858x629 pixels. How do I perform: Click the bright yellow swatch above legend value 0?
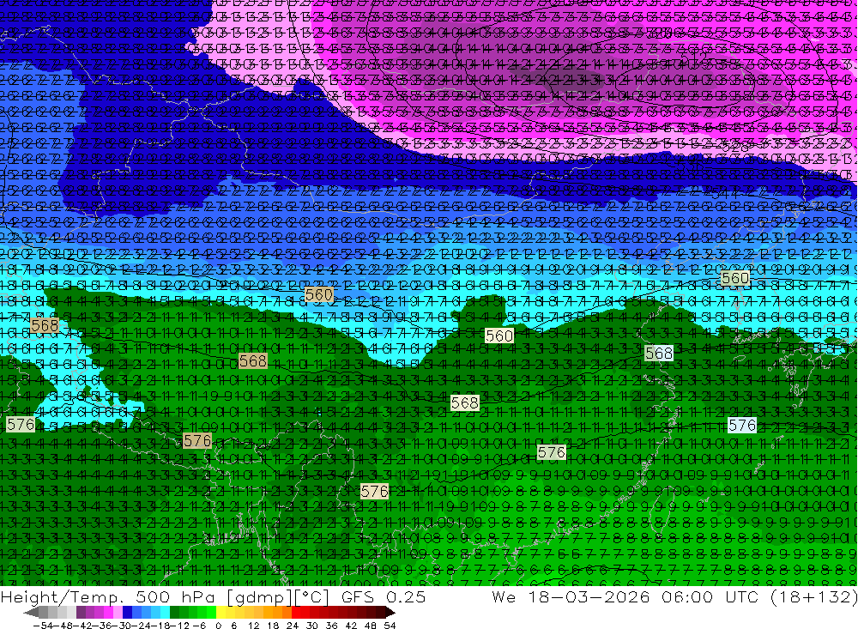tap(221, 613)
